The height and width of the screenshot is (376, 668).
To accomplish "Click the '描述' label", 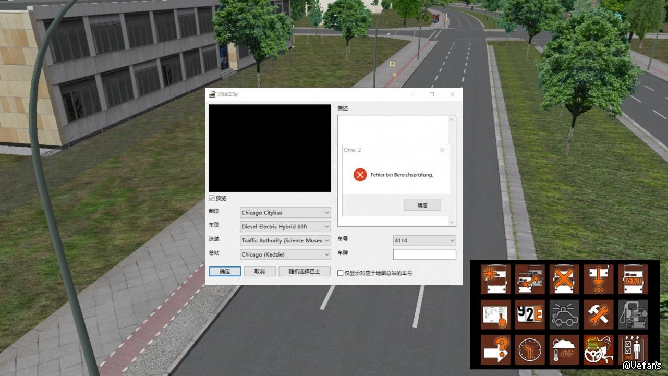I will (x=343, y=108).
